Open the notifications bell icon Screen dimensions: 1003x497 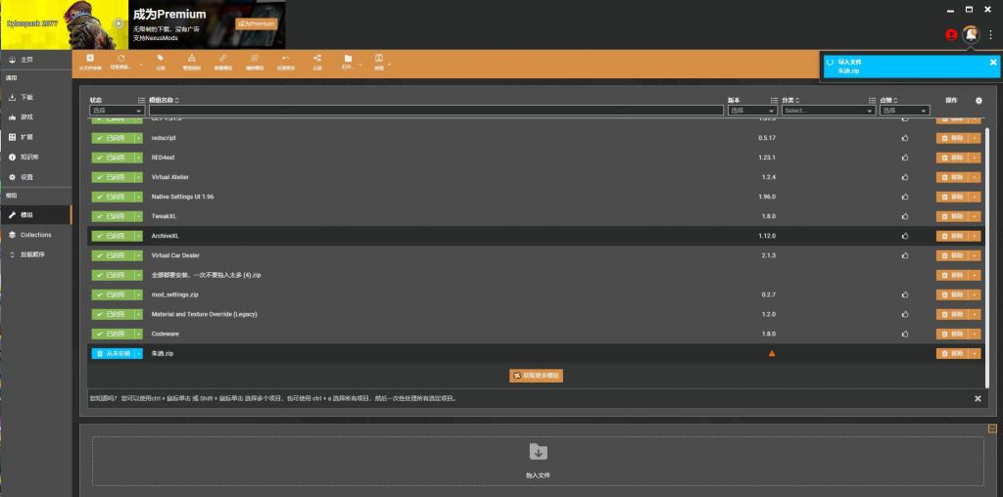(x=971, y=34)
